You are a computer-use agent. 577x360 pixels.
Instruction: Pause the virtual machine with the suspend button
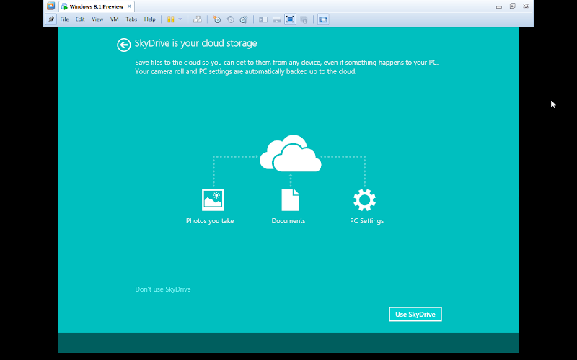coord(170,19)
